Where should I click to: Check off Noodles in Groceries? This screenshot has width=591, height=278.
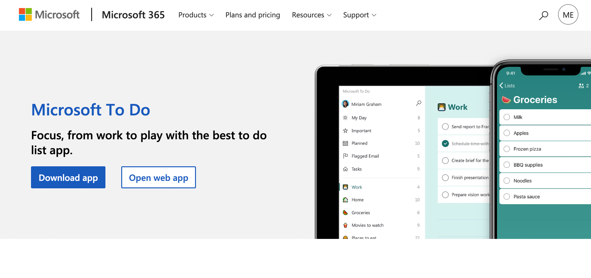coord(507,181)
